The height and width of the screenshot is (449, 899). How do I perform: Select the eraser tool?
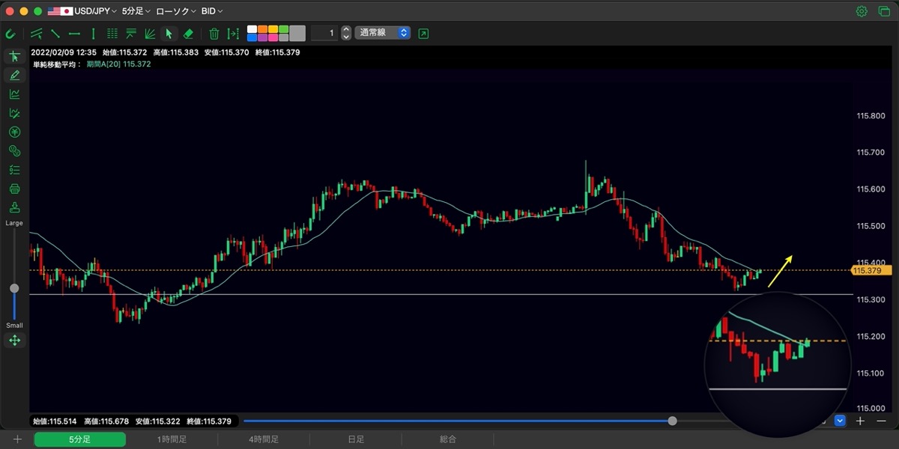188,34
